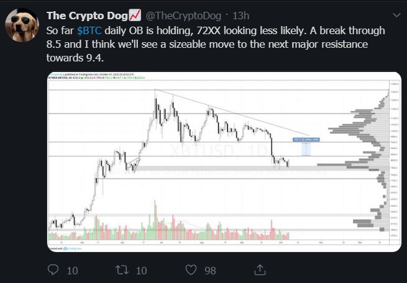
Task: Click the chart emoji beside the display name
Action: coord(135,15)
